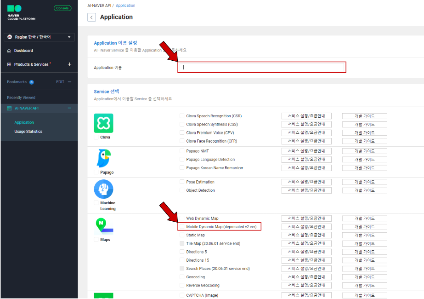Screen dimensions: 424x299
Task: Open 서비스 설명/요금안내 for Pose Estimation
Action: [x=306, y=182]
